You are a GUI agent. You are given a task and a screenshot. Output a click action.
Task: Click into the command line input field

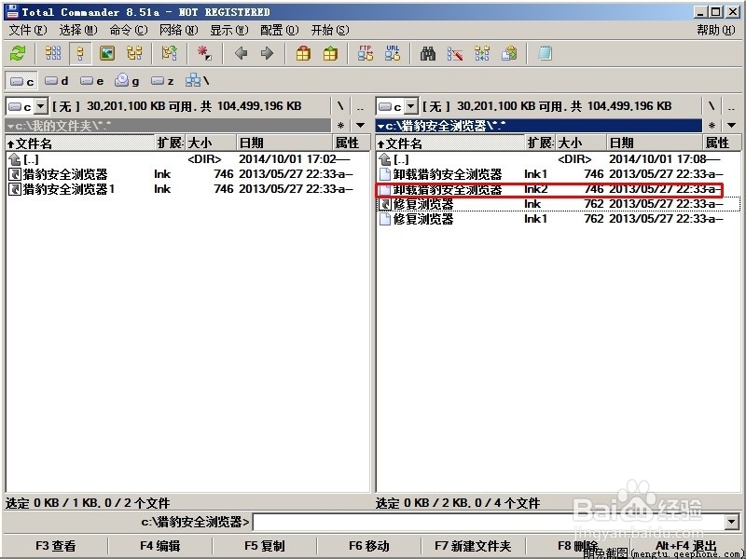pos(489,523)
